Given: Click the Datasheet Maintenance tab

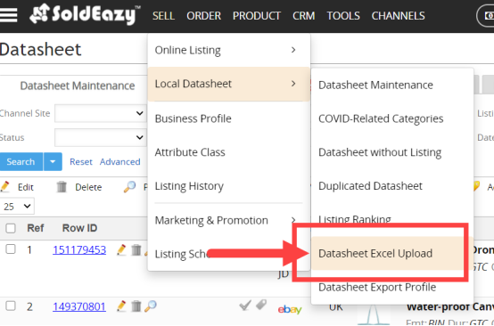Looking at the screenshot, I should (x=78, y=86).
